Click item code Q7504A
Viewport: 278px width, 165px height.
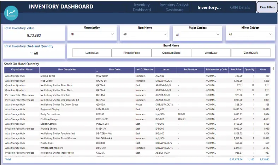[101, 95]
